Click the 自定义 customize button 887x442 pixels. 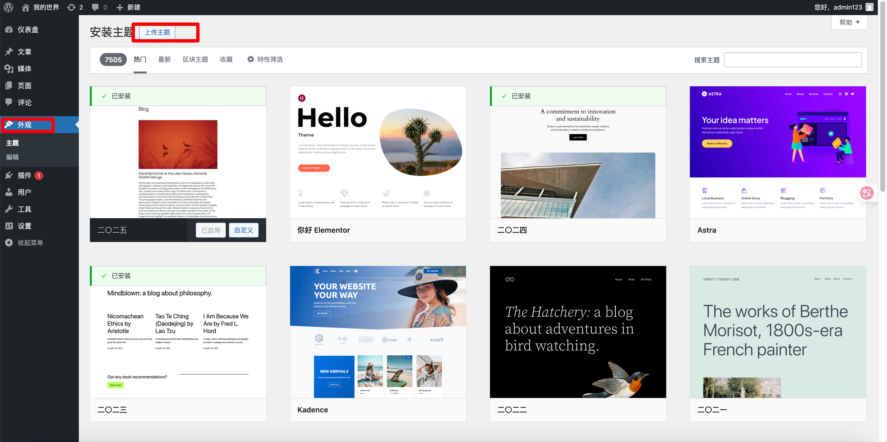(243, 230)
